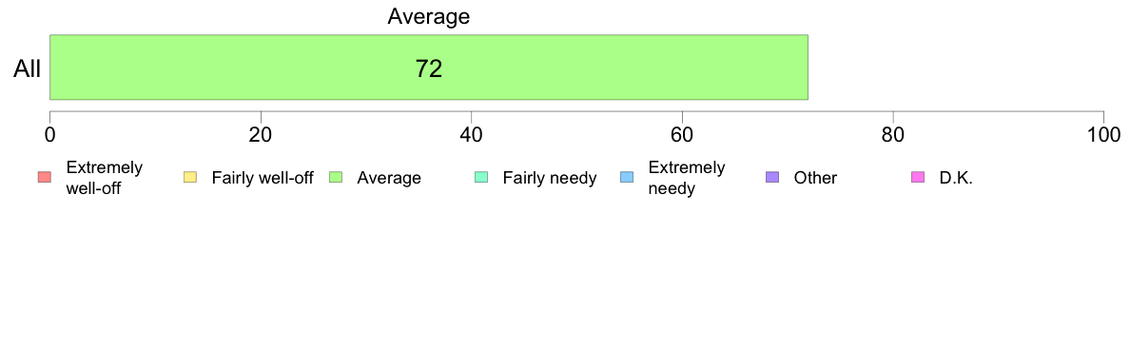Click the green Average legend swatch
Image resolution: width=1130 pixels, height=350 pixels.
[336, 178]
